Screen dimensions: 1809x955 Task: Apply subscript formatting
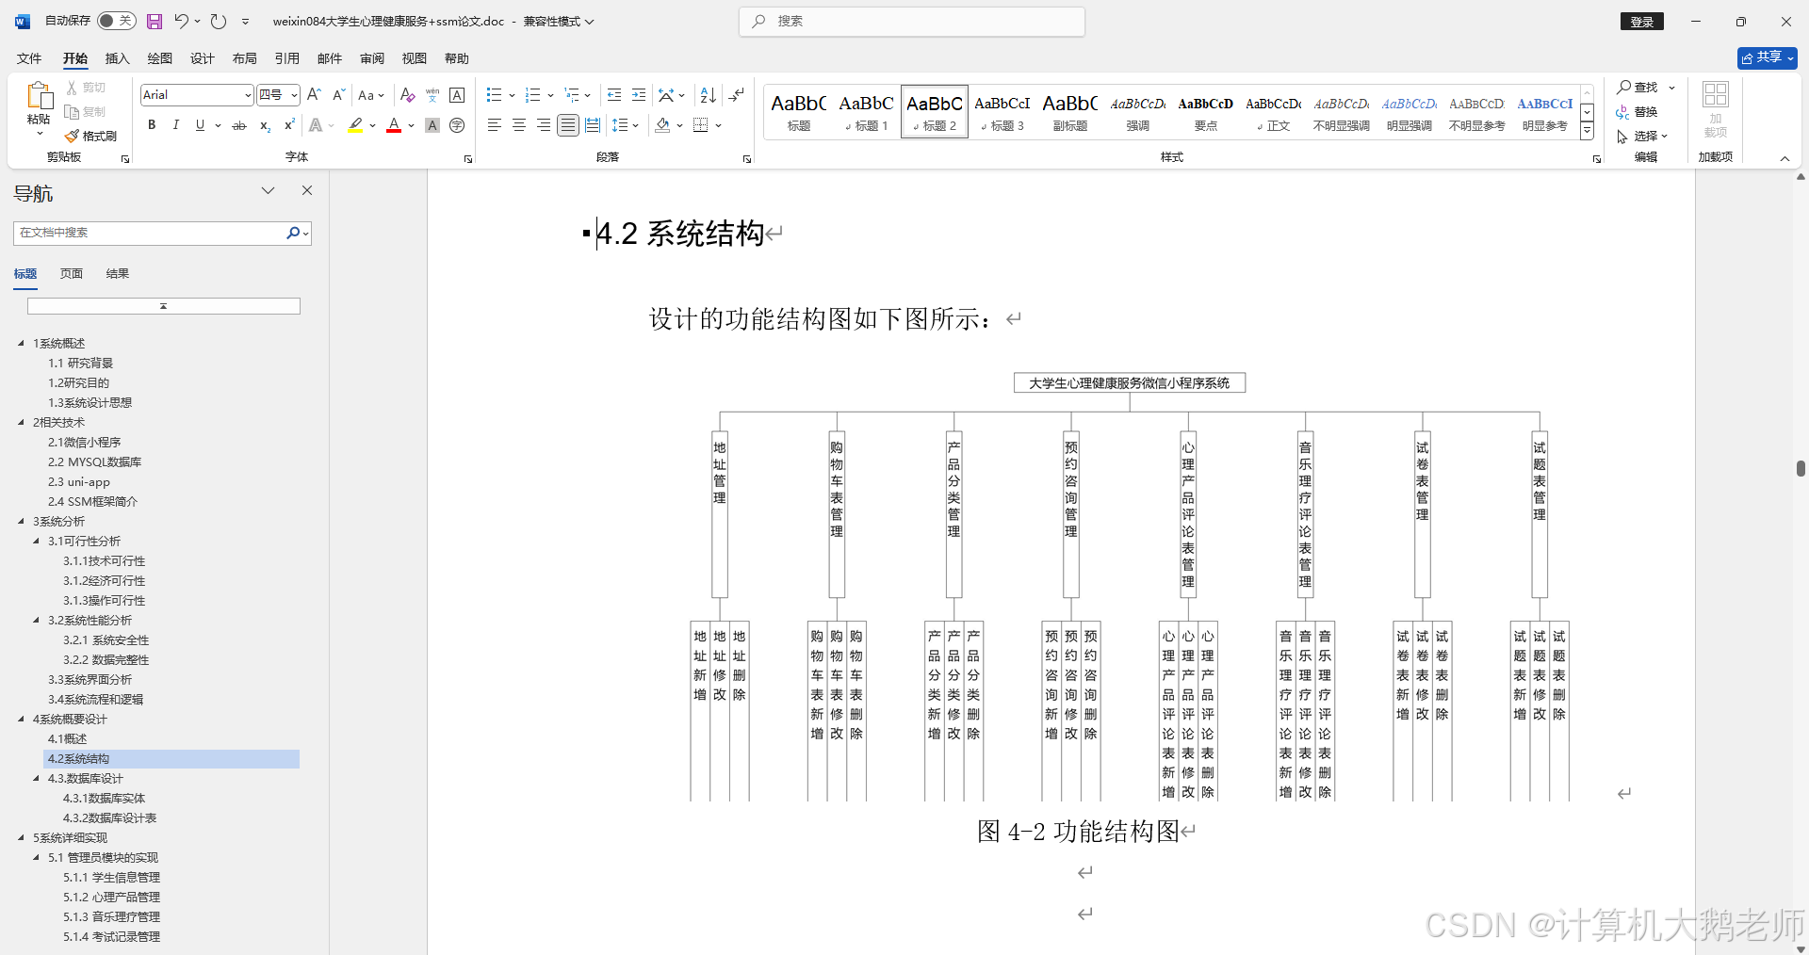[x=265, y=125]
